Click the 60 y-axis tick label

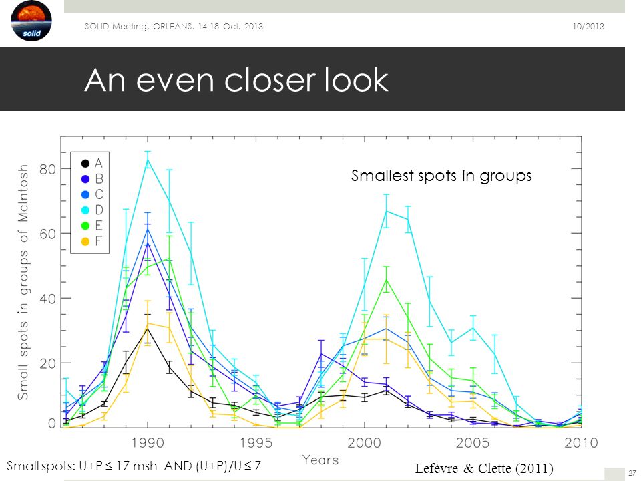pos(48,234)
